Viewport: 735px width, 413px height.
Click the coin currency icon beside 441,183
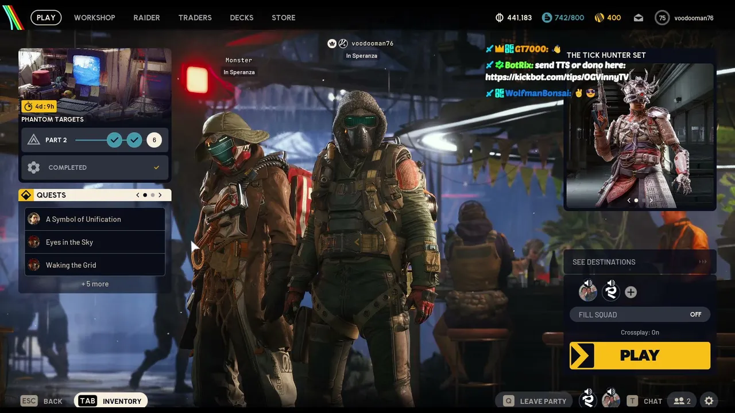[x=500, y=18]
